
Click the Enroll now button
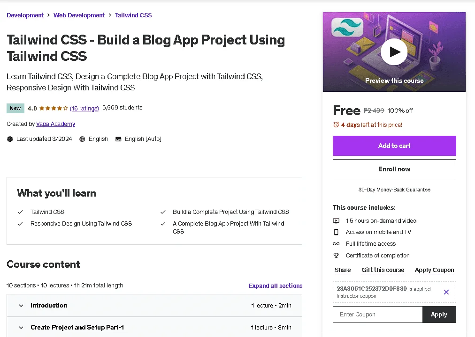coord(394,169)
